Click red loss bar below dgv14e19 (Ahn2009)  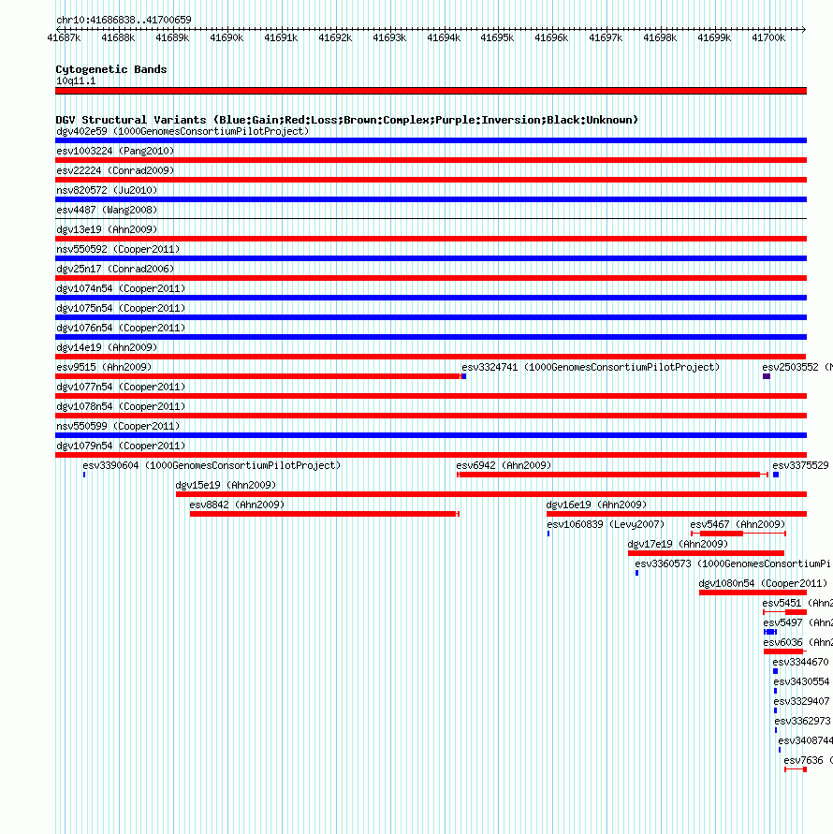pyautogui.click(x=431, y=357)
